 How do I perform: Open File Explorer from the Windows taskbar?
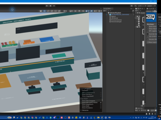click(98, 117)
